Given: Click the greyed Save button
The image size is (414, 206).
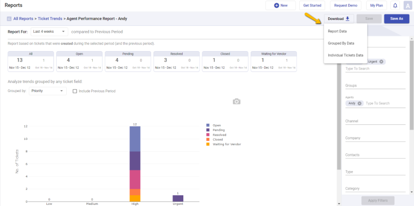Looking at the screenshot, I should [x=369, y=19].
